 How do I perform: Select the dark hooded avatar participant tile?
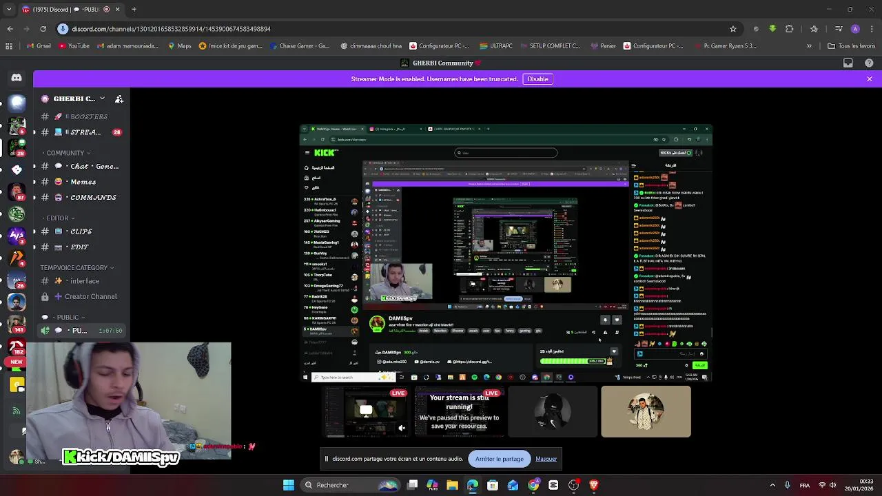click(553, 411)
